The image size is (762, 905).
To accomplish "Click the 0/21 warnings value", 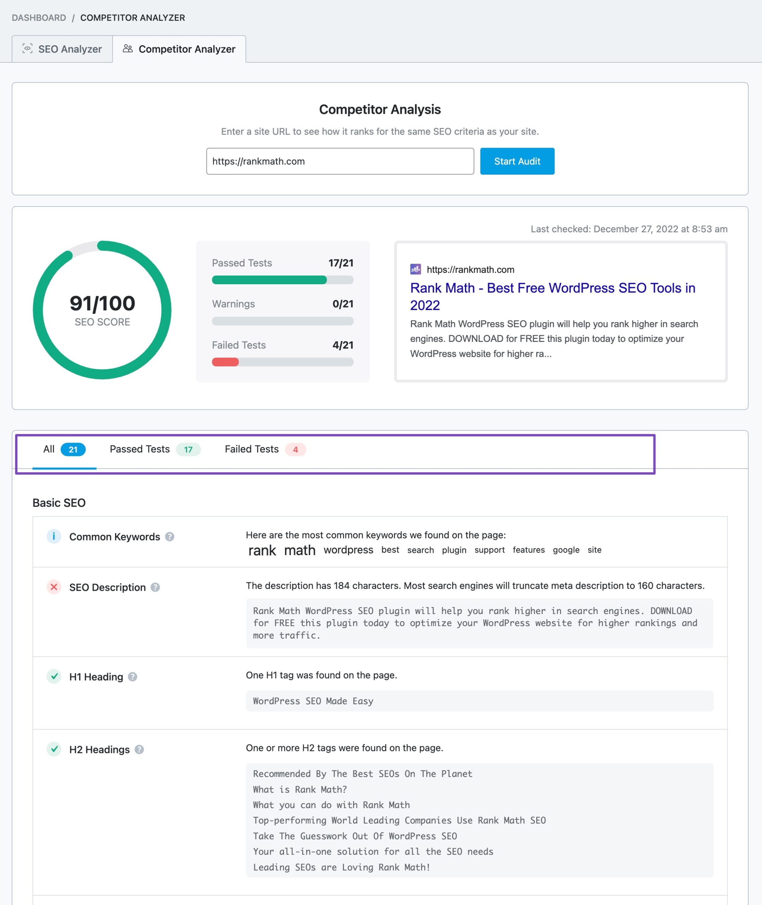I will point(343,304).
